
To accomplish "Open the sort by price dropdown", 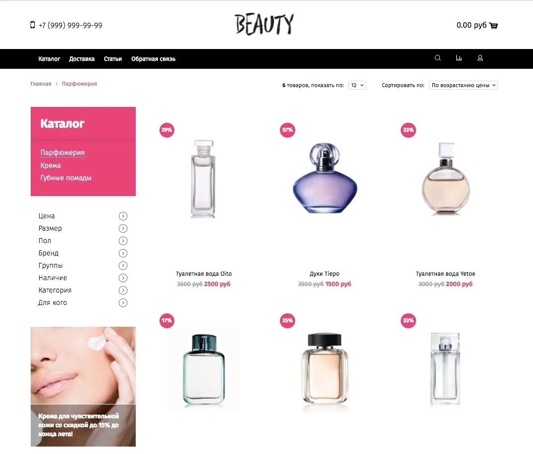I will [x=463, y=85].
